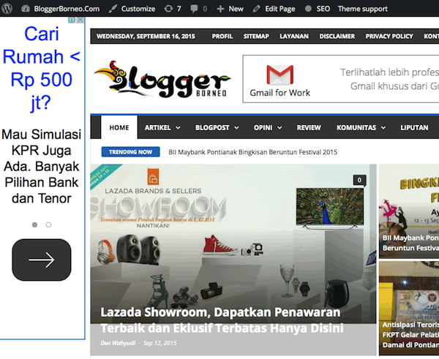Click the TRENDING NOW label

click(130, 152)
